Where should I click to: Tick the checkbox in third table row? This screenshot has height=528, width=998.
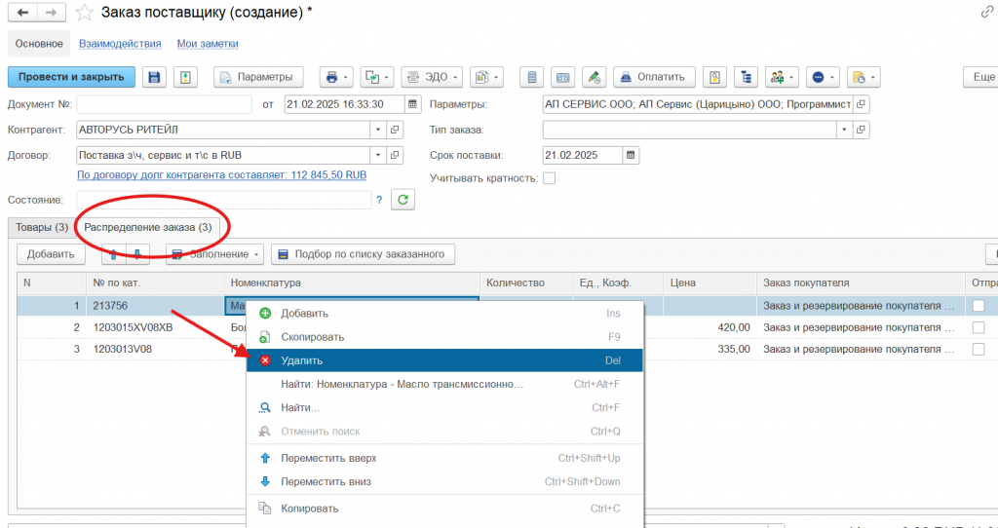click(979, 349)
